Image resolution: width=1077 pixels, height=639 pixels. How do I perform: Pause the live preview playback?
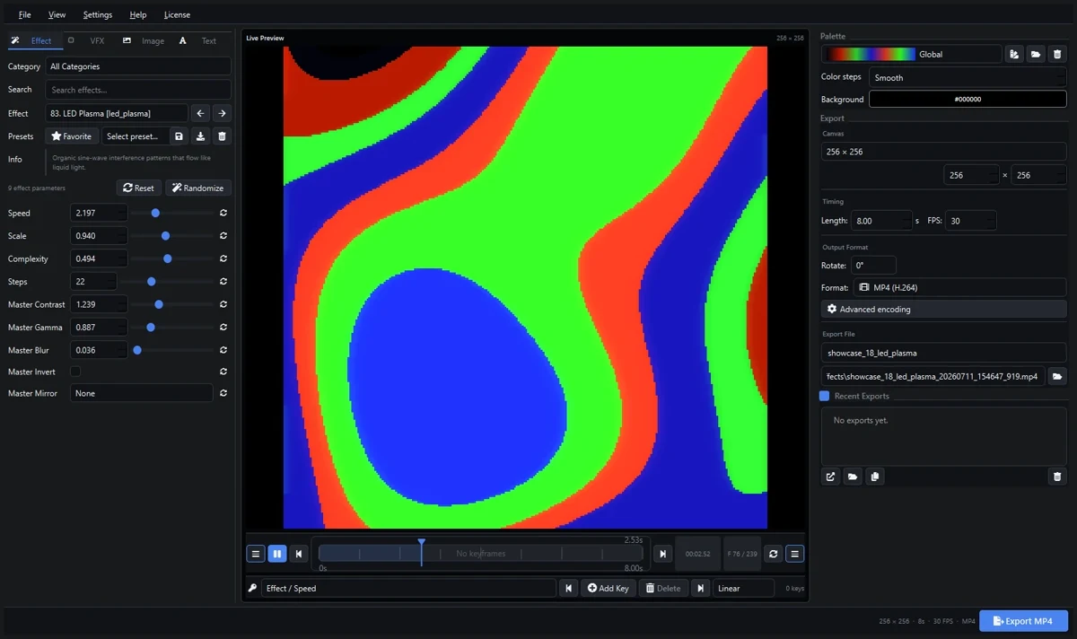point(277,554)
